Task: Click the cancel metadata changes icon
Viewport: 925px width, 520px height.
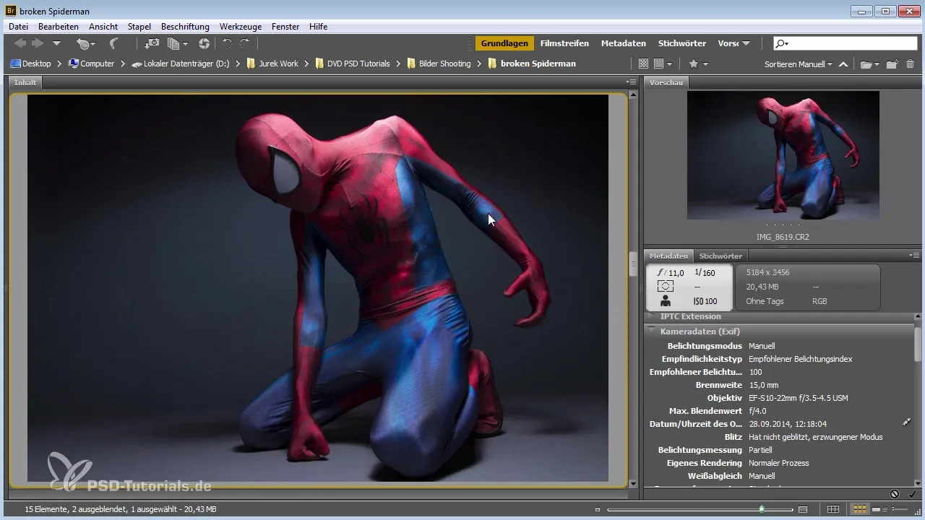Action: click(x=895, y=494)
